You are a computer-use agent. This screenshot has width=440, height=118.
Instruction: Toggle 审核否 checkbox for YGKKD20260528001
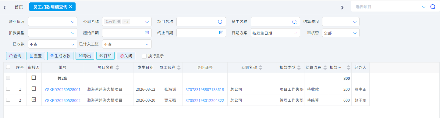pyautogui.click(x=34, y=89)
